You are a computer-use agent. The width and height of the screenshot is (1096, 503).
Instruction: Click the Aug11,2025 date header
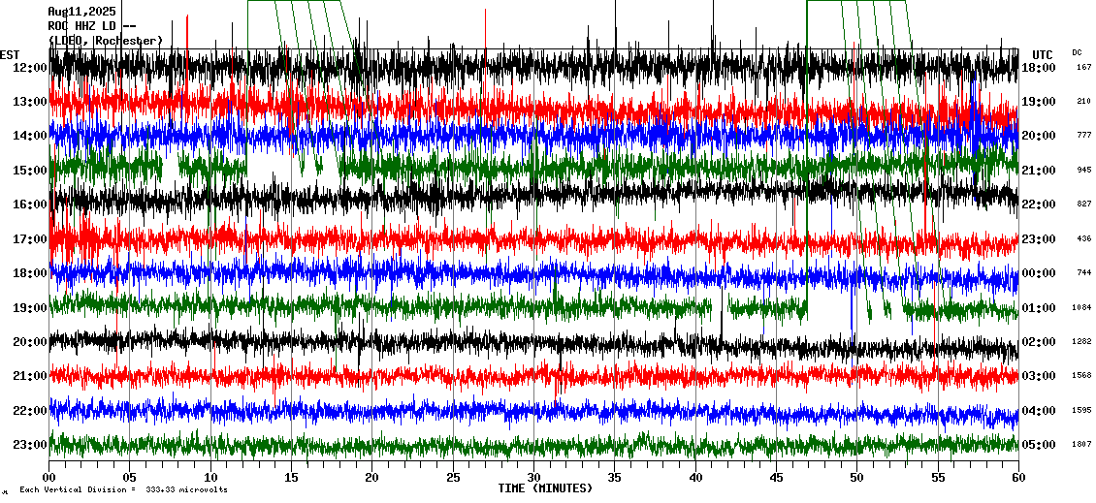81,12
